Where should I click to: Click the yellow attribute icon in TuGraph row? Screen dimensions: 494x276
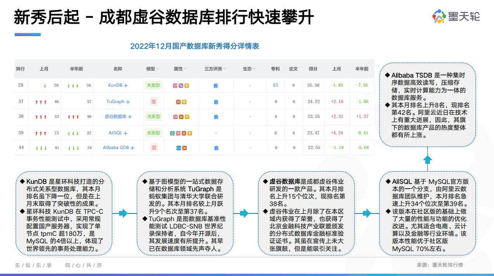(184, 102)
